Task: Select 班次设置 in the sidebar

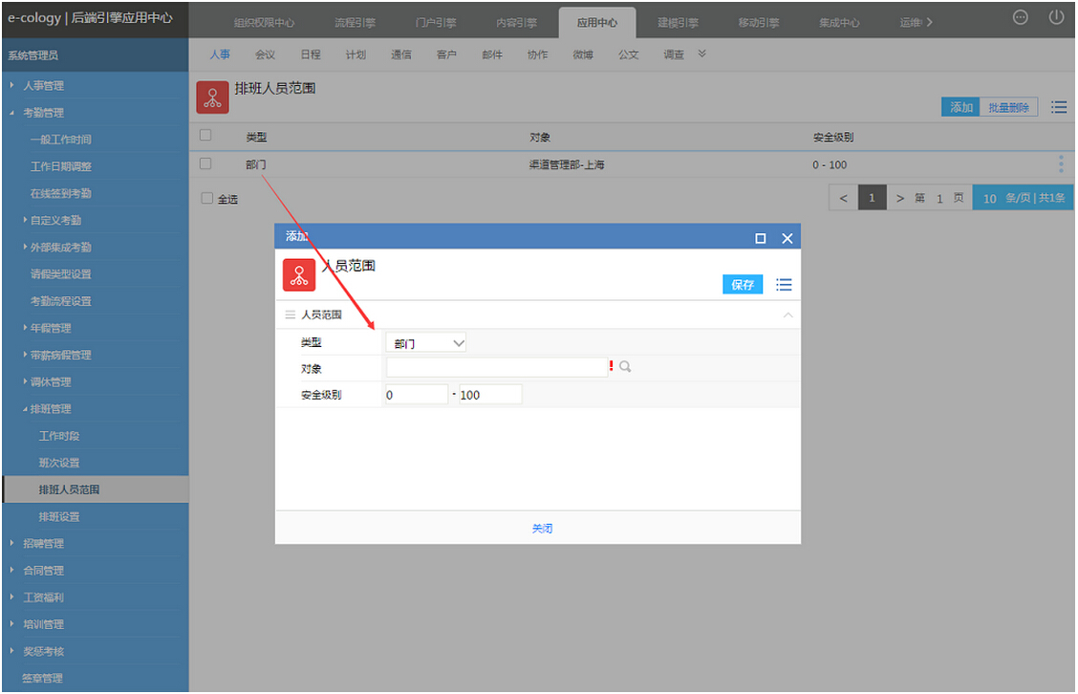Action: coord(59,463)
